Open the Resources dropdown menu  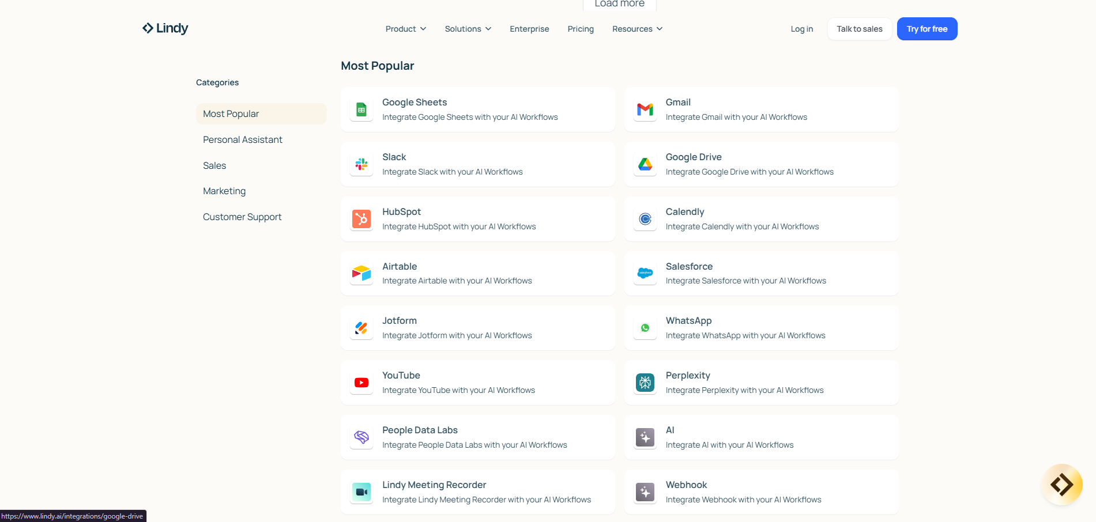(x=637, y=29)
